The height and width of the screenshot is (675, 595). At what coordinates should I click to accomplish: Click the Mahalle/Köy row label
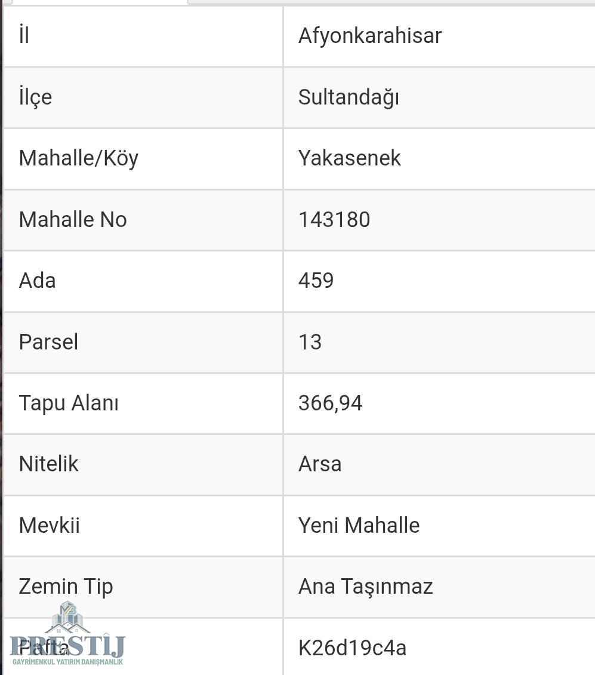[78, 158]
